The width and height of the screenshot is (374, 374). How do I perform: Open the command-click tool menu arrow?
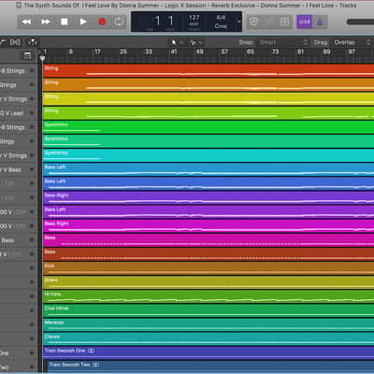click(x=200, y=42)
